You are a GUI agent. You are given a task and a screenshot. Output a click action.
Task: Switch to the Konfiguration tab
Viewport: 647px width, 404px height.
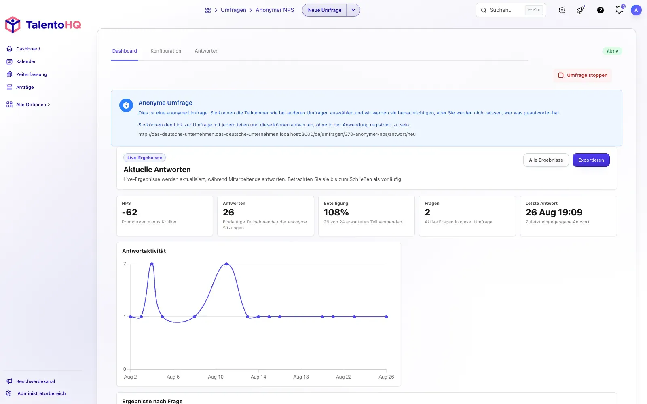point(166,51)
